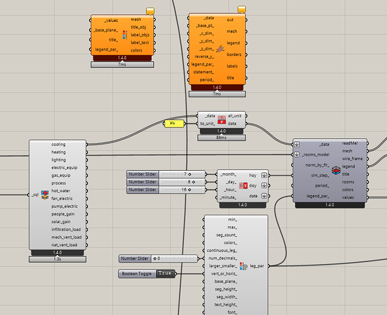Click the down arrow beside doy output
Image resolution: width=387 pixels, height=315 pixels.
(264, 185)
